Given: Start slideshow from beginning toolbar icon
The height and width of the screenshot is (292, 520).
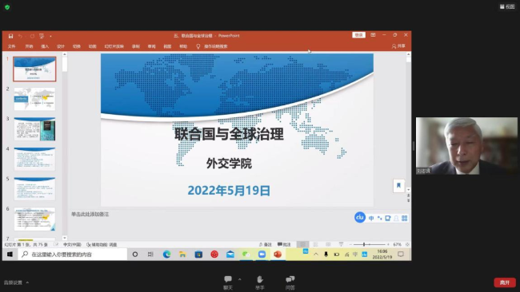Looking at the screenshot, I should pos(42,36).
